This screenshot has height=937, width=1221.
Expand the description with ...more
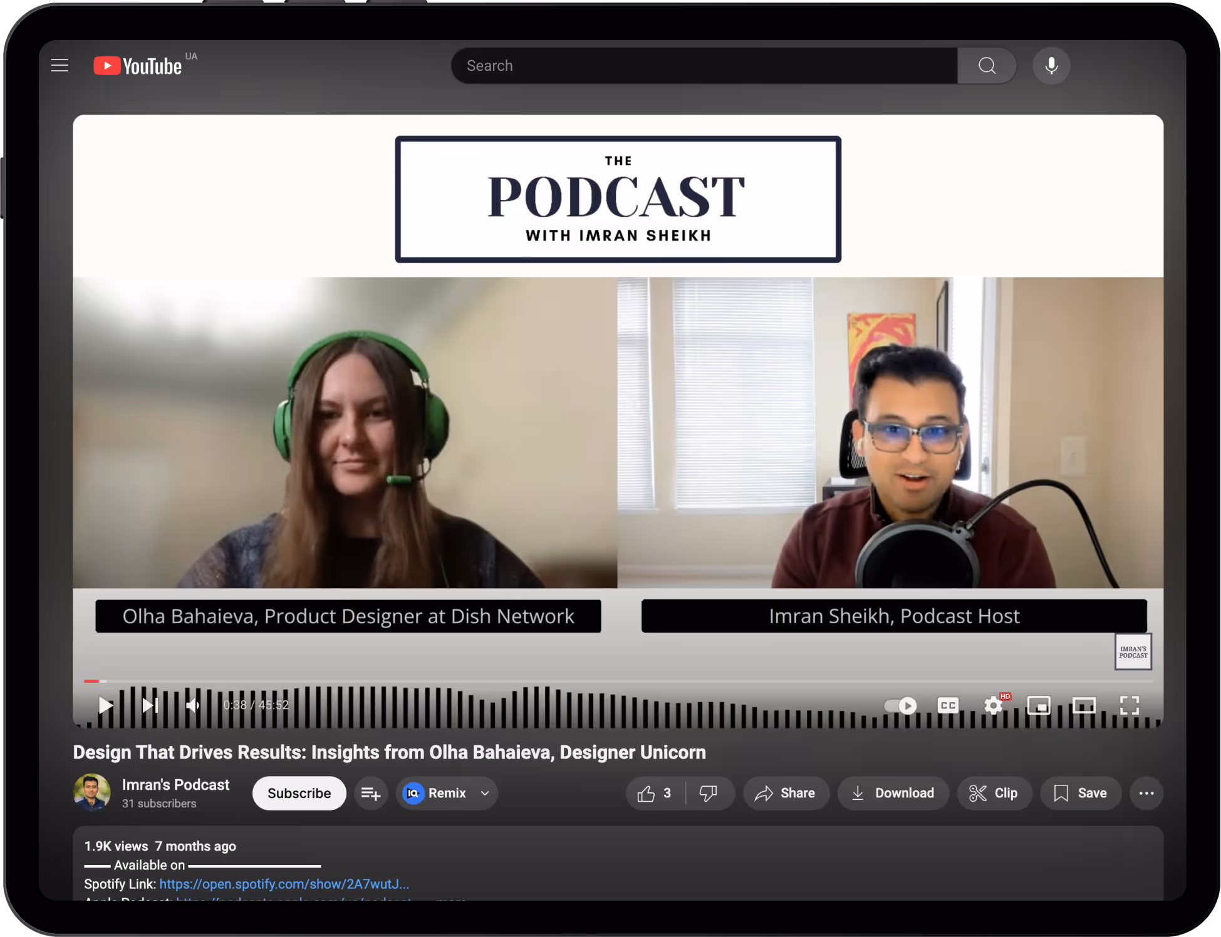click(x=449, y=901)
